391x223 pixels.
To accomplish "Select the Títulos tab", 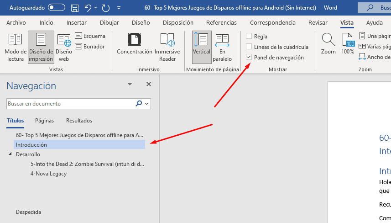I will click(x=15, y=121).
